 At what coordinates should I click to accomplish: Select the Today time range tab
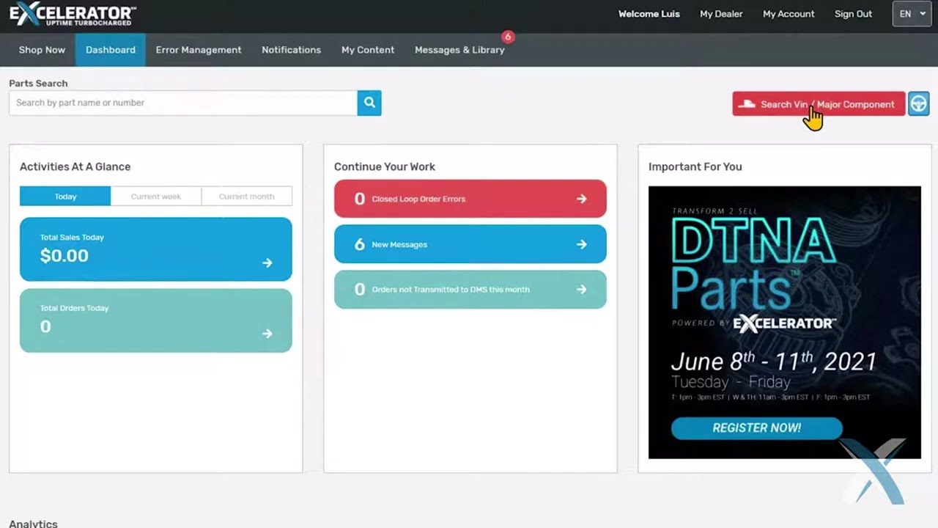point(65,197)
